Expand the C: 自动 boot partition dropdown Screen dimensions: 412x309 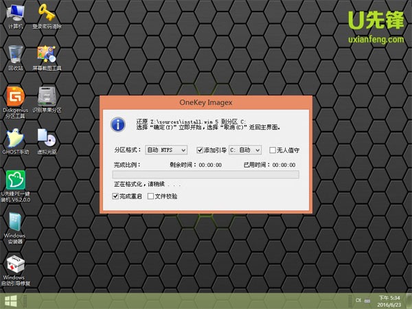click(x=245, y=150)
